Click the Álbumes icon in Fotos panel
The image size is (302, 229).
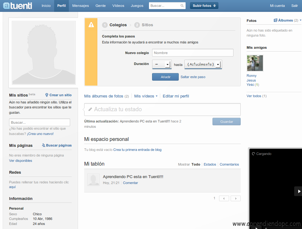(x=275, y=20)
